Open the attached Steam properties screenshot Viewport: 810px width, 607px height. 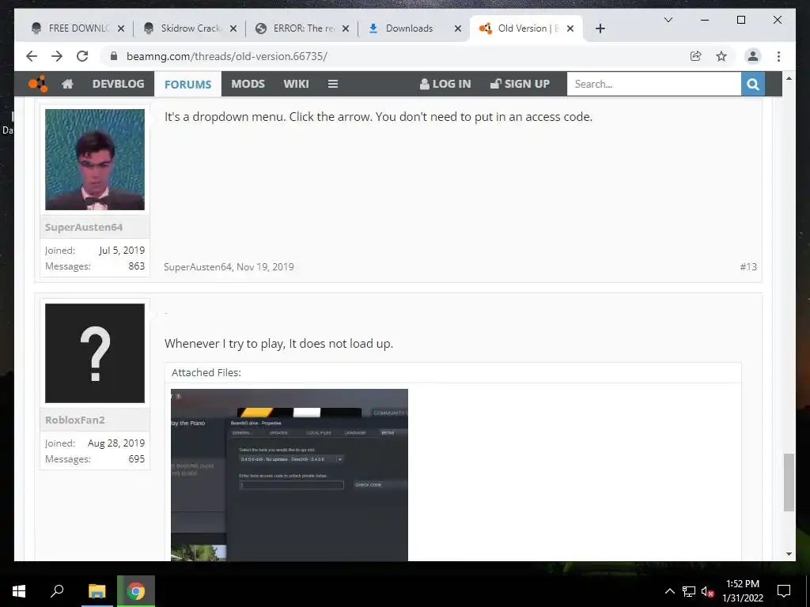(290, 475)
